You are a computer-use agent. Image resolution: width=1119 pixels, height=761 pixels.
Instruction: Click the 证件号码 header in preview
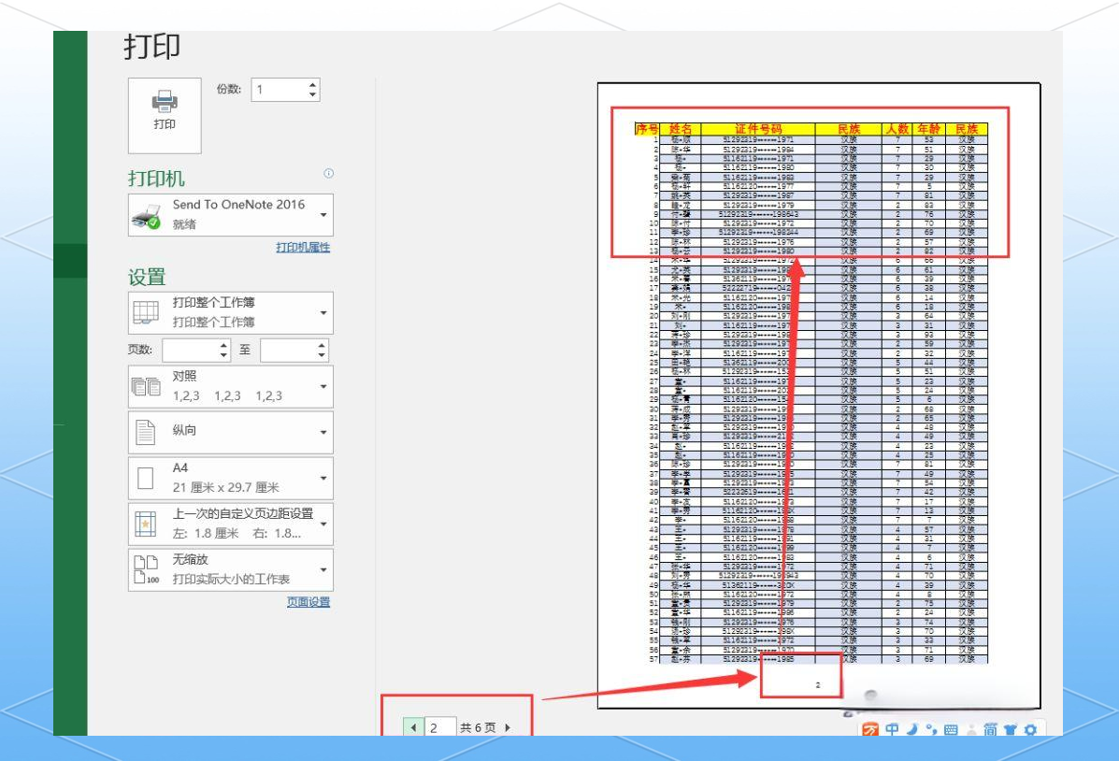758,128
